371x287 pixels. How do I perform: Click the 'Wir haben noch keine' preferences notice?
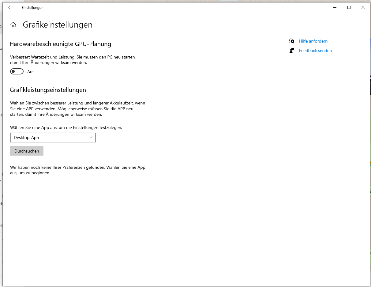point(77,170)
